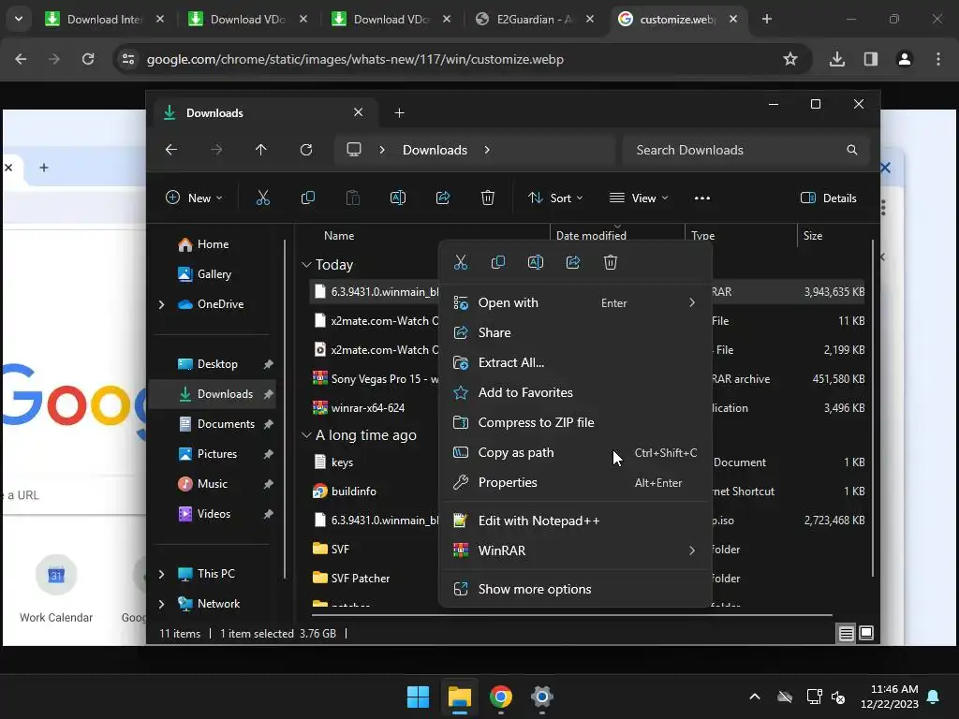
Task: Open Chrome downloads icon
Action: [837, 59]
